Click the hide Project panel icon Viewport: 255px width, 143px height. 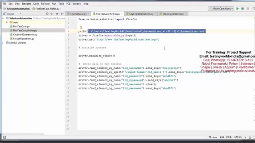click(62, 14)
